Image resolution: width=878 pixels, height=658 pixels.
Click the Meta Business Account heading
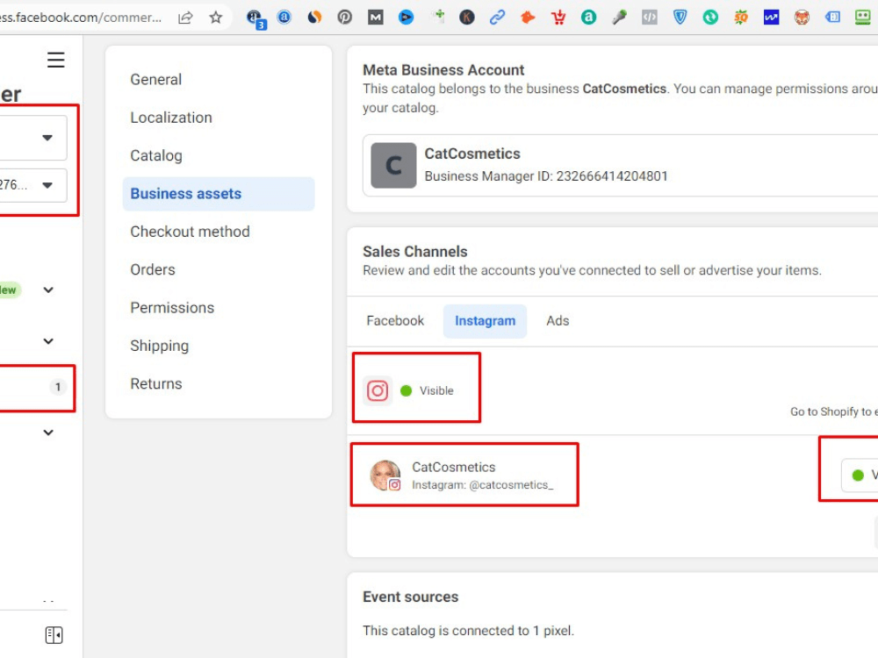443,70
